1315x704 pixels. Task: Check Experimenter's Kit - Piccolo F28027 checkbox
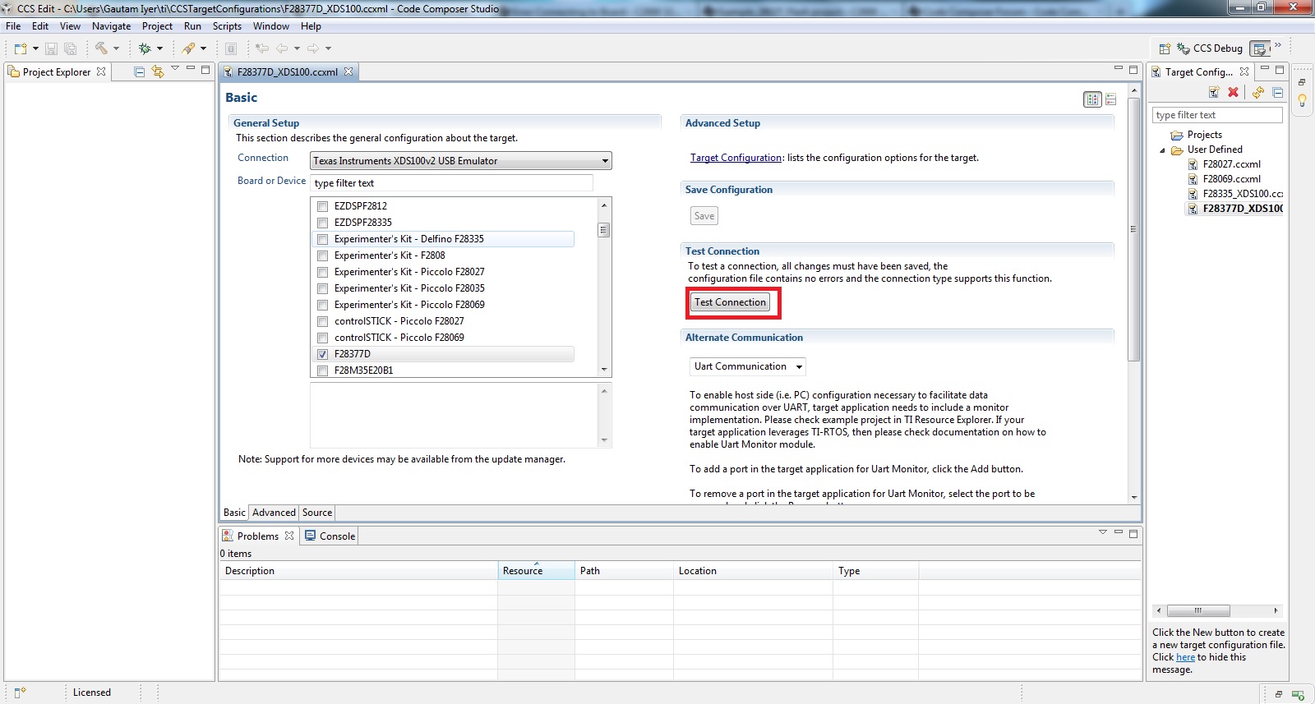(x=323, y=272)
